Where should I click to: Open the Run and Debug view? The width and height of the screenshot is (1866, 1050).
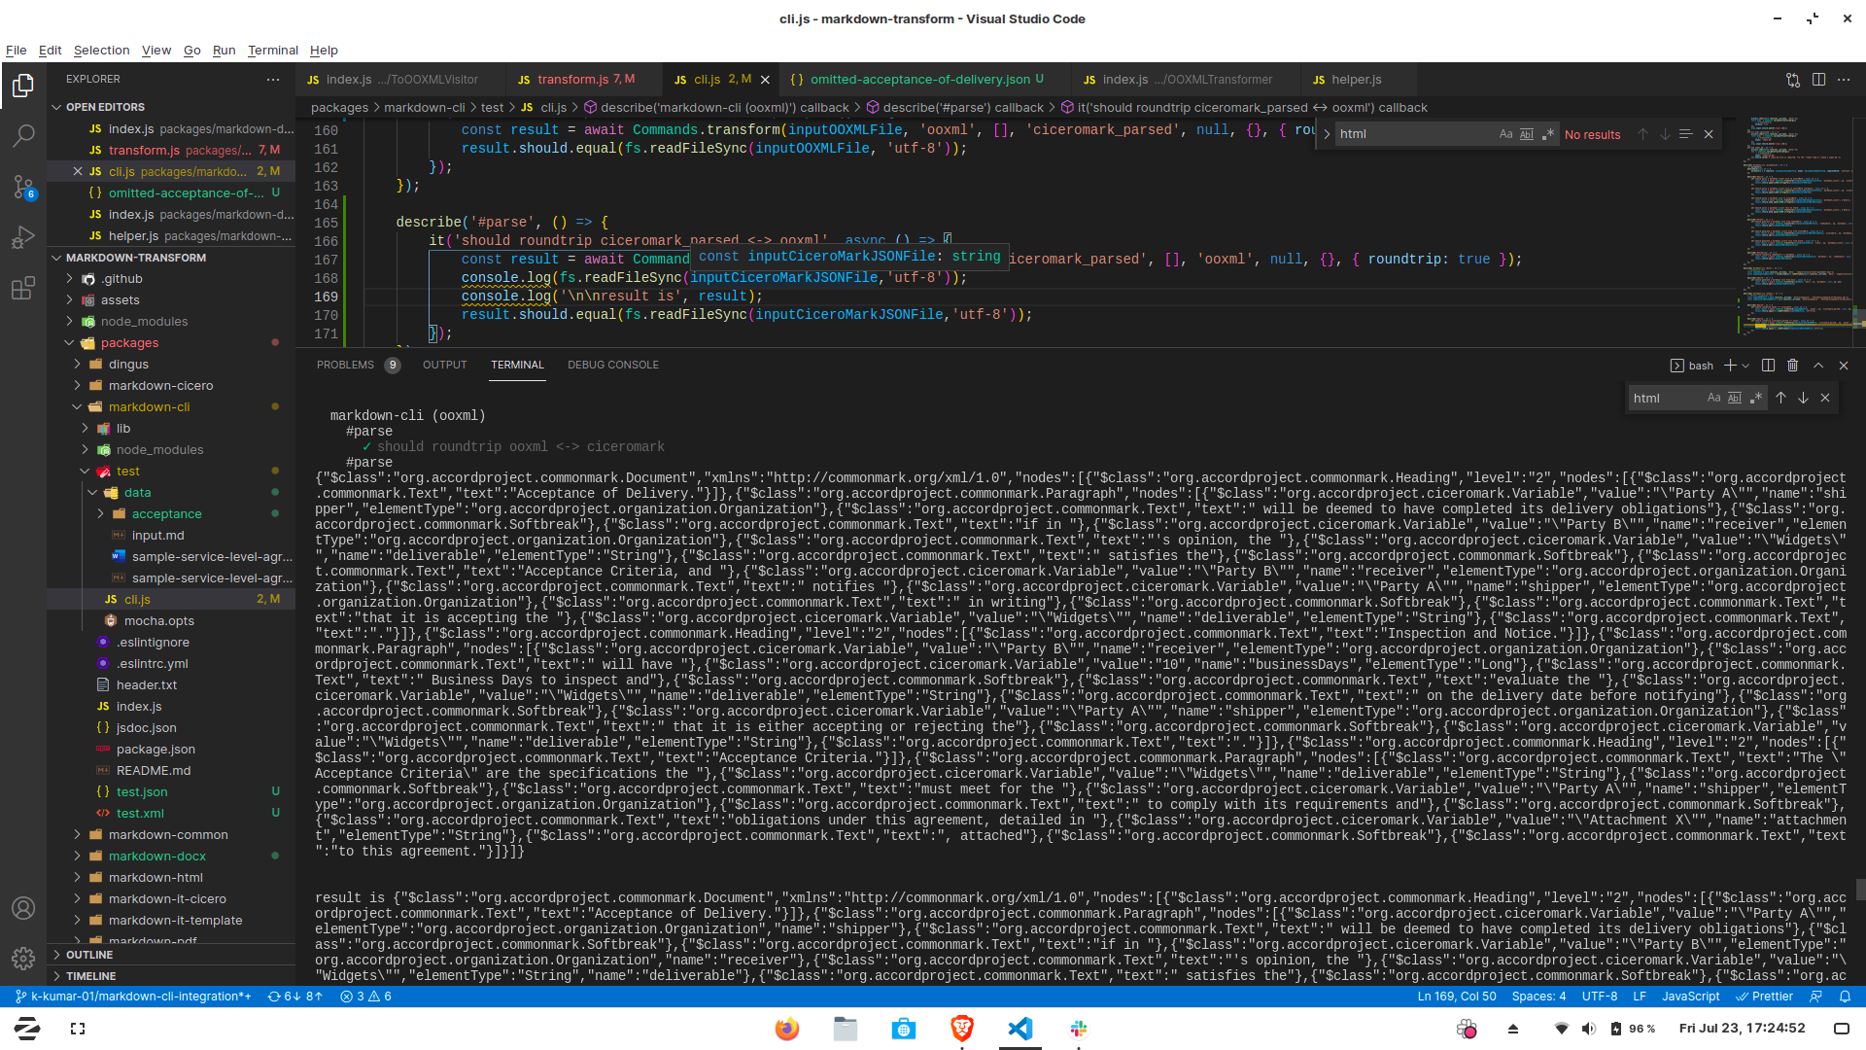23,237
